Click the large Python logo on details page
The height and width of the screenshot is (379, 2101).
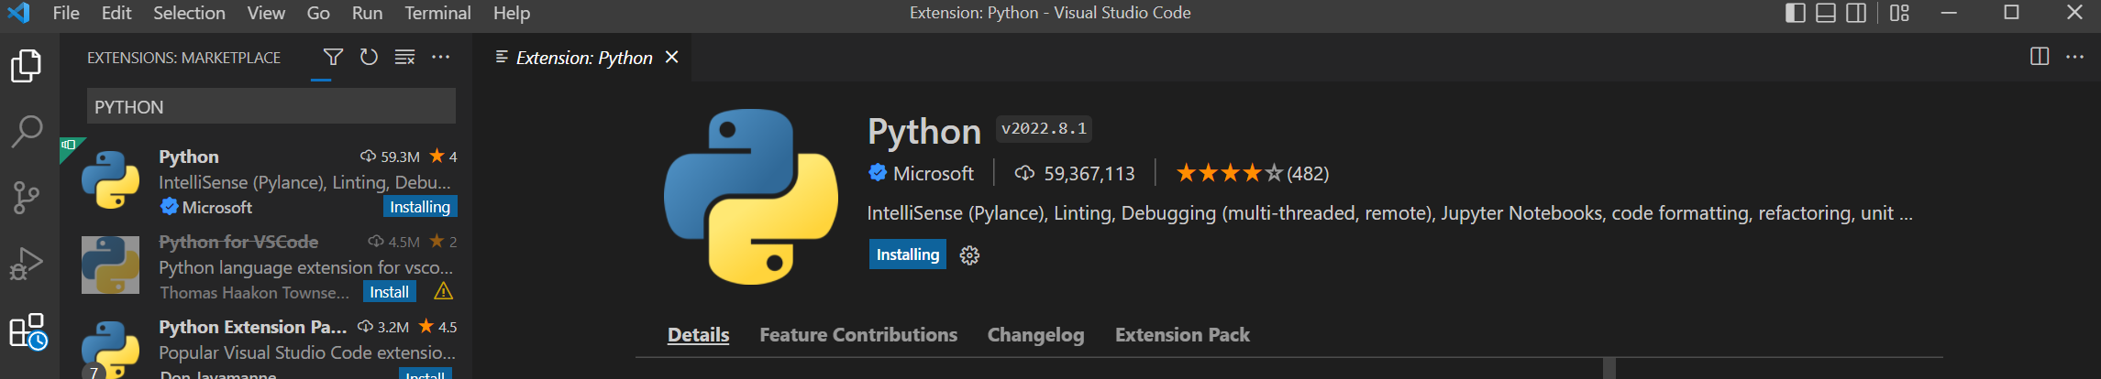751,196
